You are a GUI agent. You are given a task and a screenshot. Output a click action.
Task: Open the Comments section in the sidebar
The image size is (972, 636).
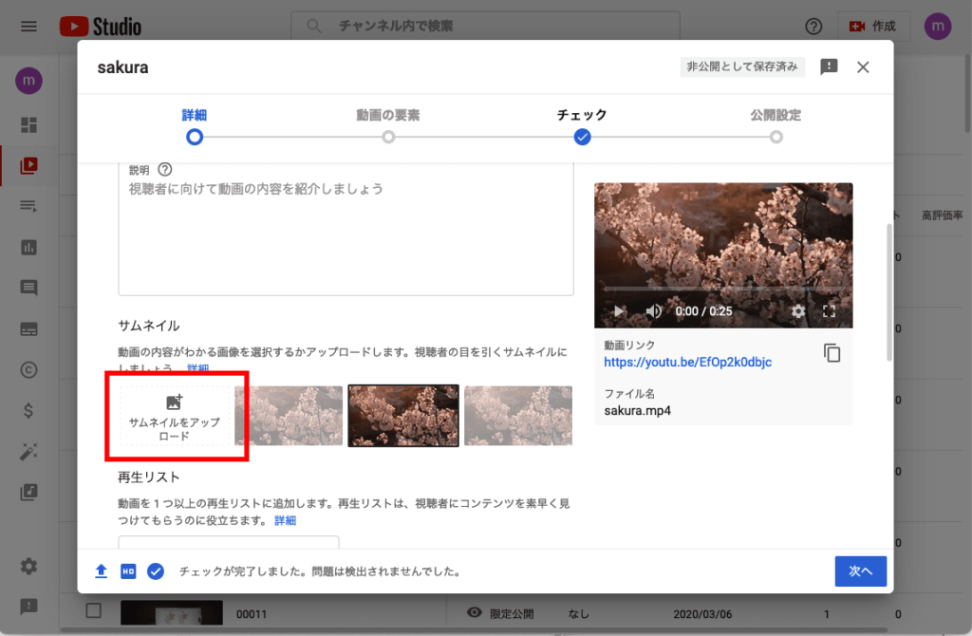pos(29,286)
